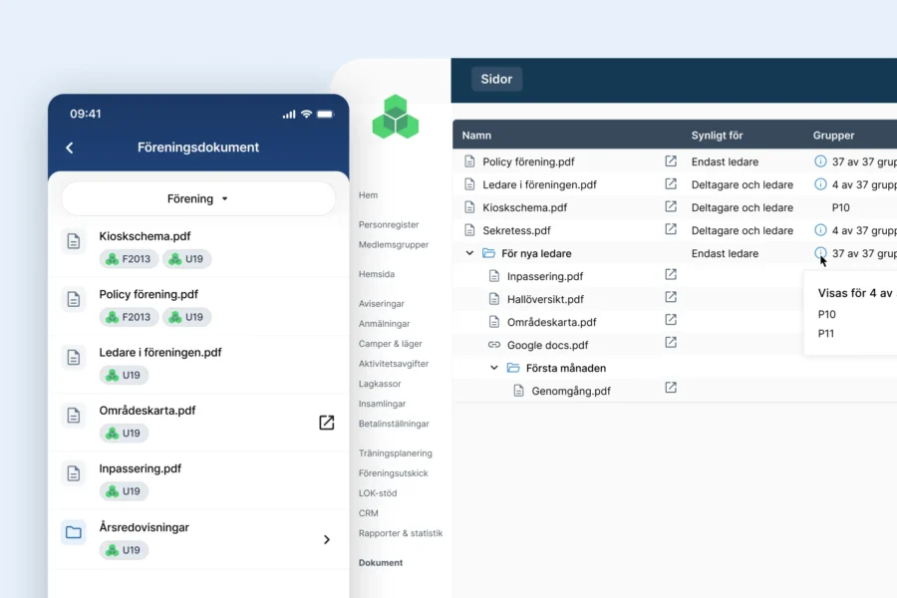This screenshot has width=897, height=598.
Task: Click info icon next to 4 av 37 for Ledare i föreningen.pdf
Action: [820, 184]
